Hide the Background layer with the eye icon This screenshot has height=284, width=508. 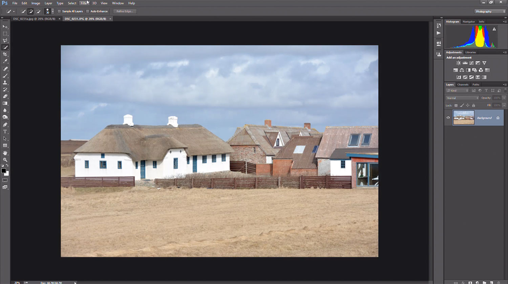[448, 118]
